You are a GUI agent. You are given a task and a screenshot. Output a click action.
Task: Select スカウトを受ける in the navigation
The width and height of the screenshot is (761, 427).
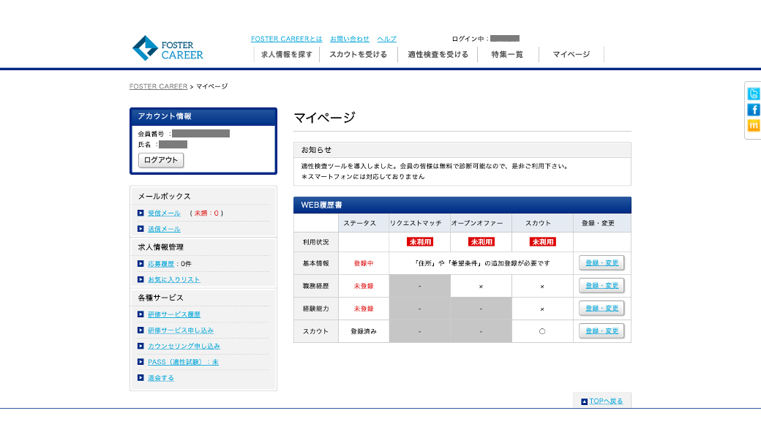coord(358,55)
